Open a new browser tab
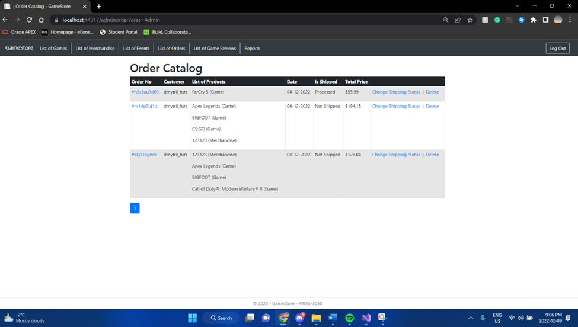The width and height of the screenshot is (578, 327). click(x=99, y=7)
